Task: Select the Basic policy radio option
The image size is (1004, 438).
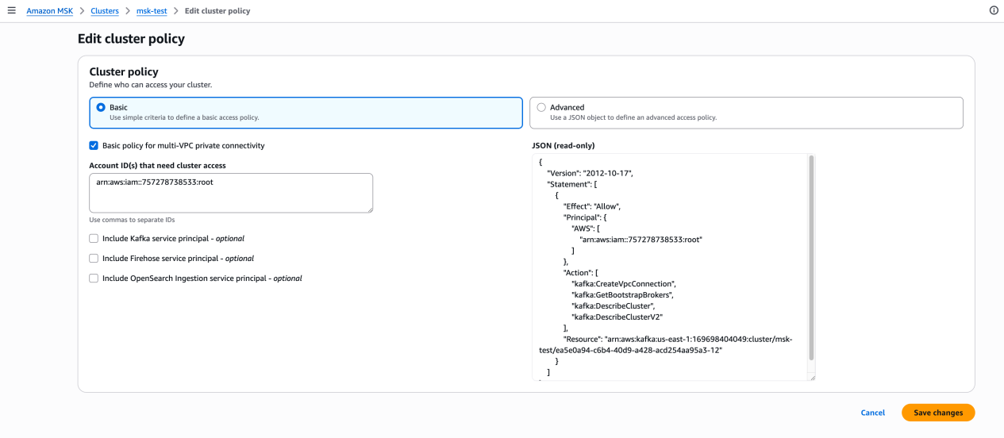Action: coord(101,107)
